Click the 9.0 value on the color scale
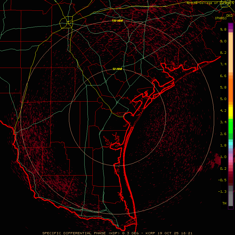This screenshot has height=235, width=235. pyautogui.click(x=223, y=41)
